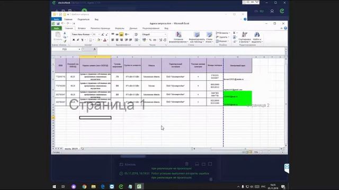Click the zoom slider handle in Excel status bar
This screenshot has width=339, height=190.
point(269,153)
